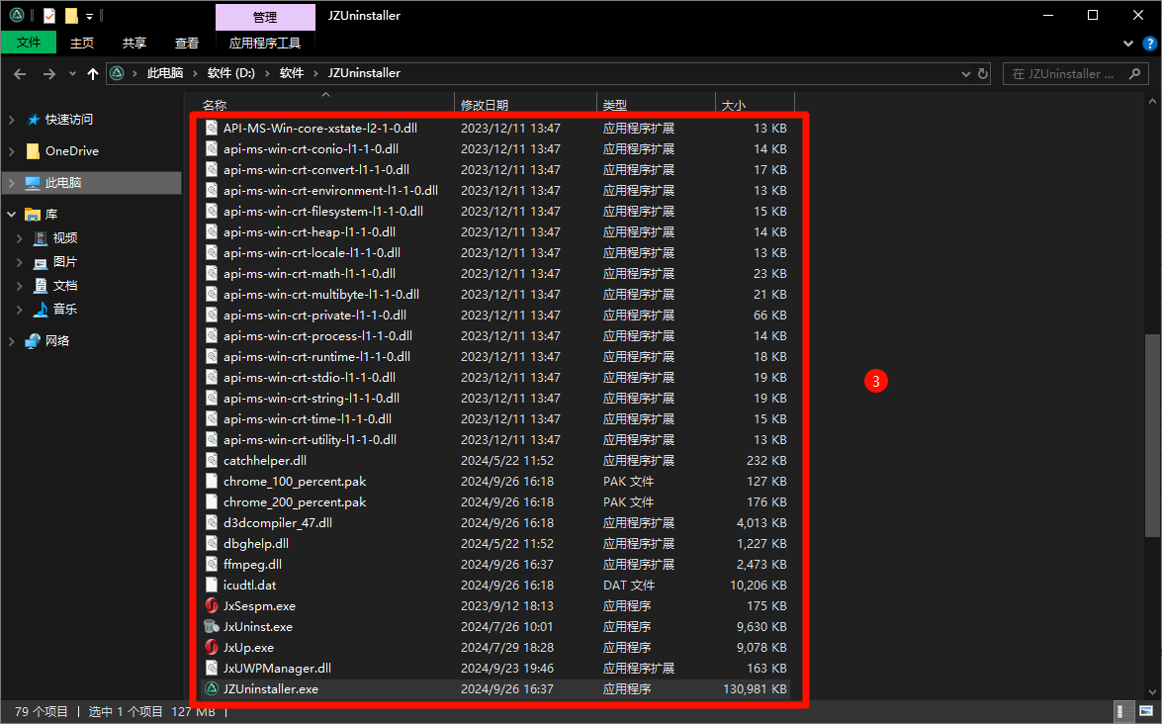
Task: Open the address bar history dropdown
Action: coord(965,73)
